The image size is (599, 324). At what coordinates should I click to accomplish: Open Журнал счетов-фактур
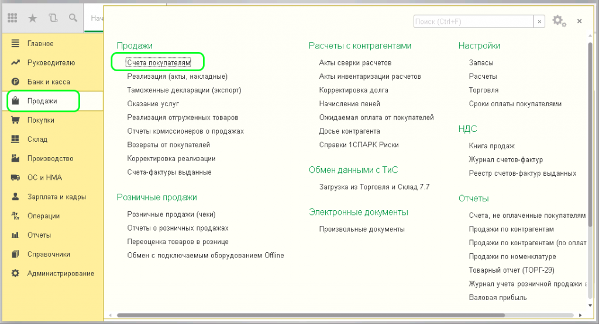point(506,160)
